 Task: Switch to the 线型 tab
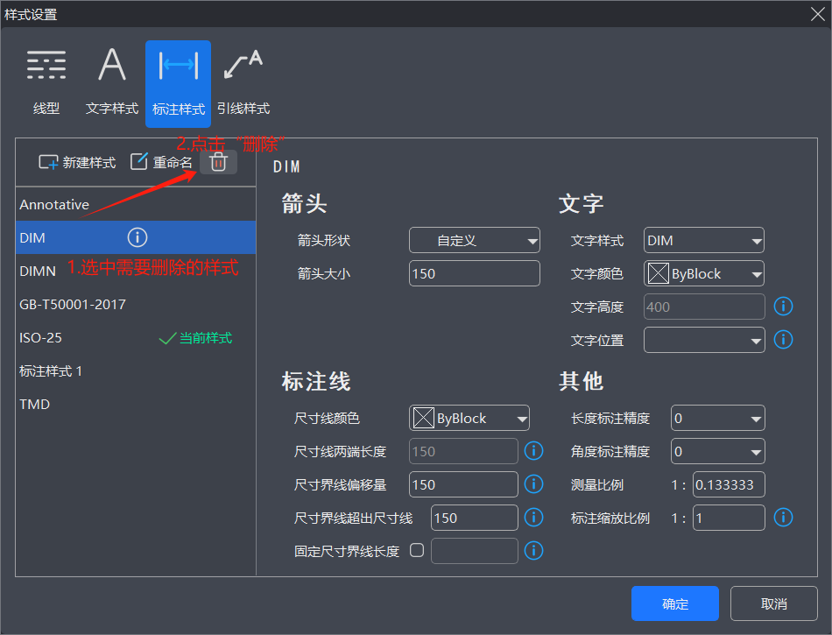[46, 84]
